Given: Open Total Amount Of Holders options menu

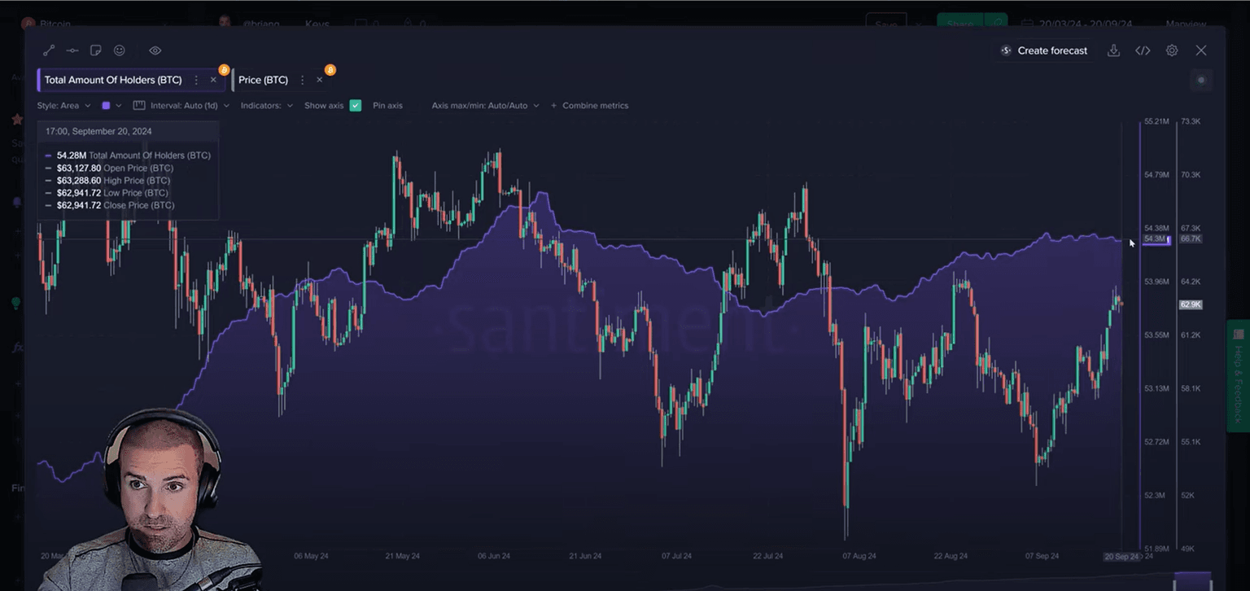Looking at the screenshot, I should (196, 80).
